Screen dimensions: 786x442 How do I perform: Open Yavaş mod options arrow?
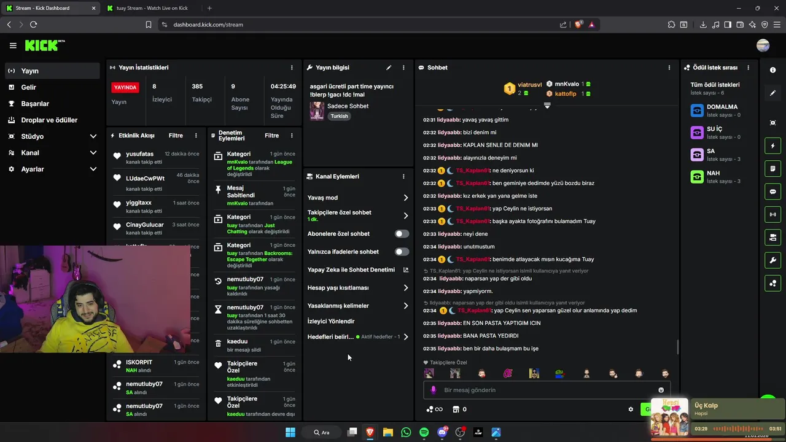tap(405, 198)
